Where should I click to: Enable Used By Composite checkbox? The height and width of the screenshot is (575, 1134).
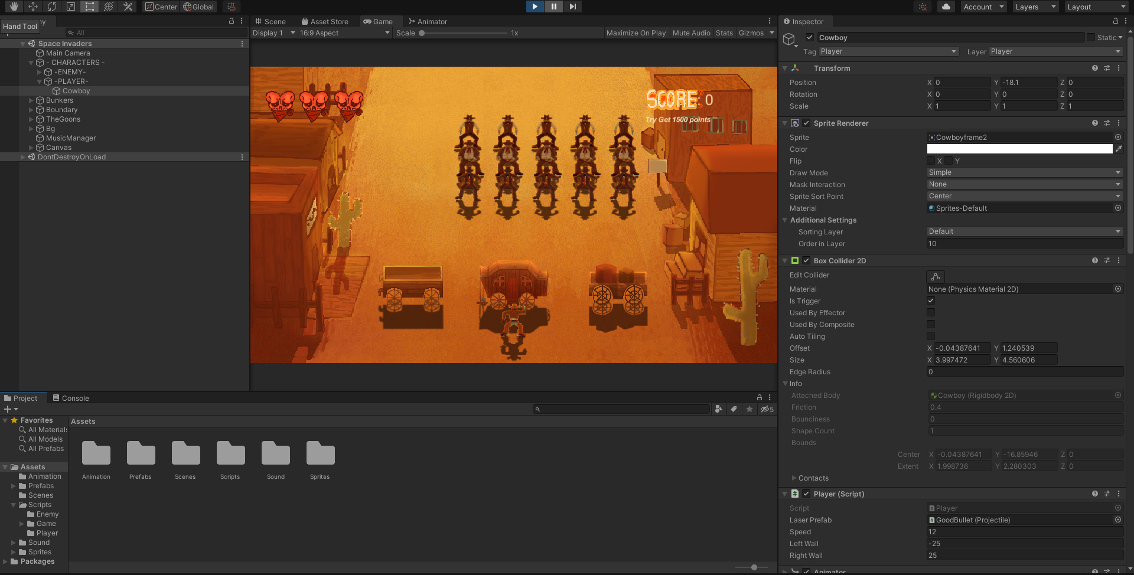(x=931, y=324)
